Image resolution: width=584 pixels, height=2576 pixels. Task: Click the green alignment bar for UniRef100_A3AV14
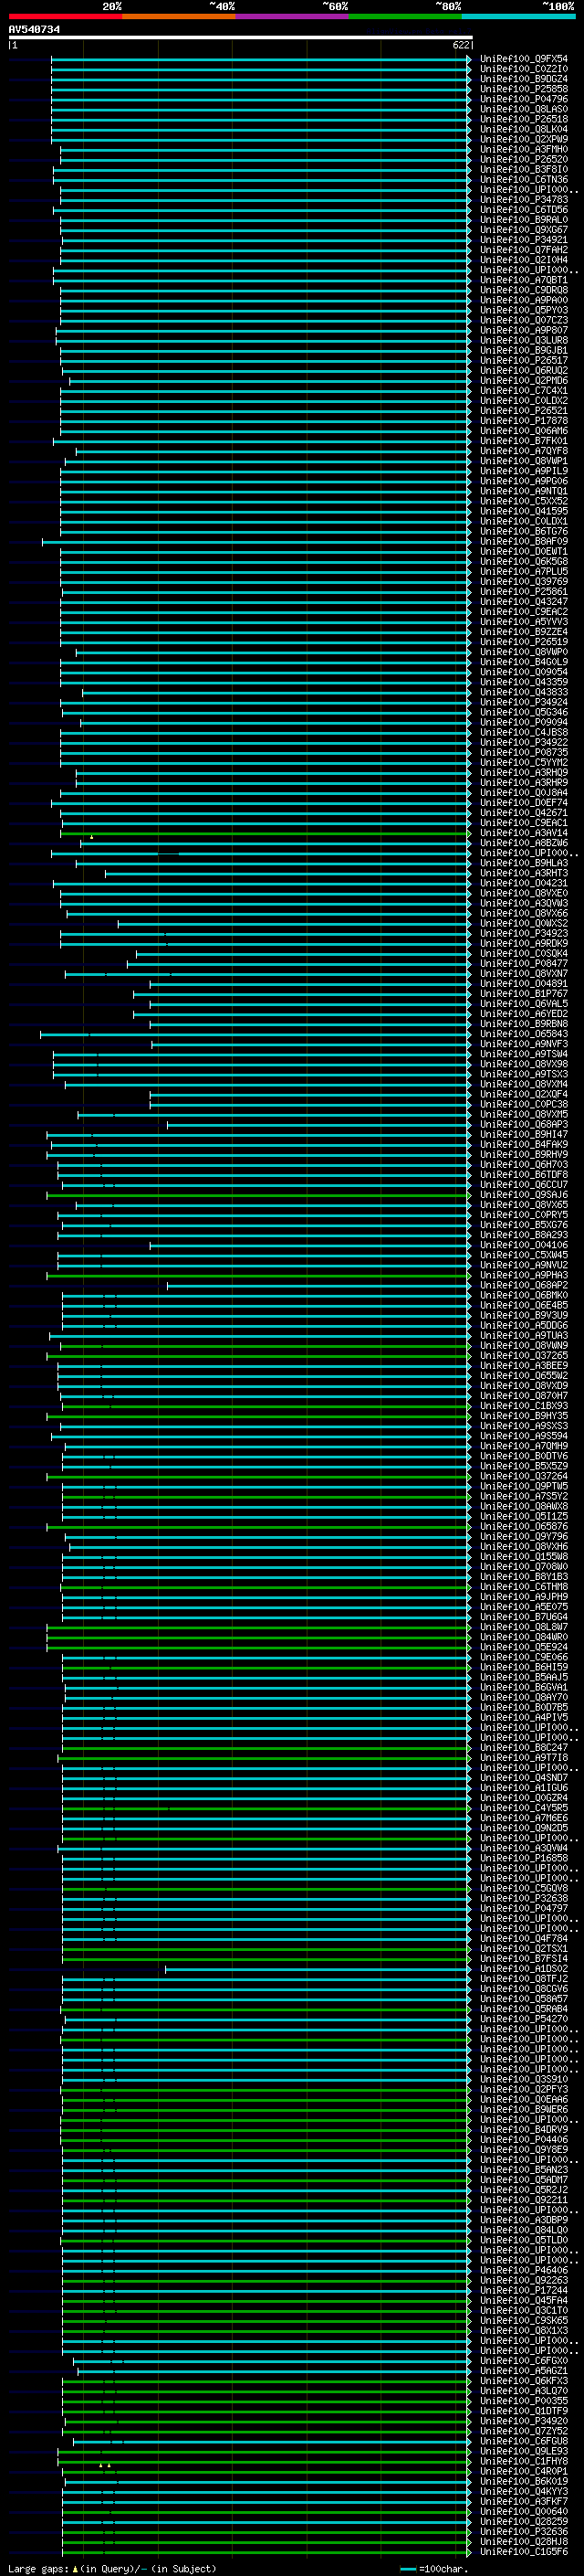tap(266, 833)
